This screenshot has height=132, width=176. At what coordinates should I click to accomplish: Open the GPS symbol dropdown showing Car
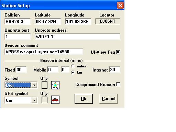coord(21,100)
